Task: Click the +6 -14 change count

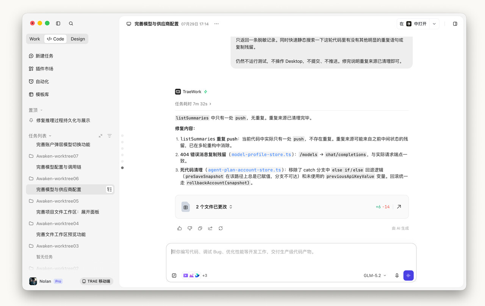Action: pyautogui.click(x=383, y=207)
